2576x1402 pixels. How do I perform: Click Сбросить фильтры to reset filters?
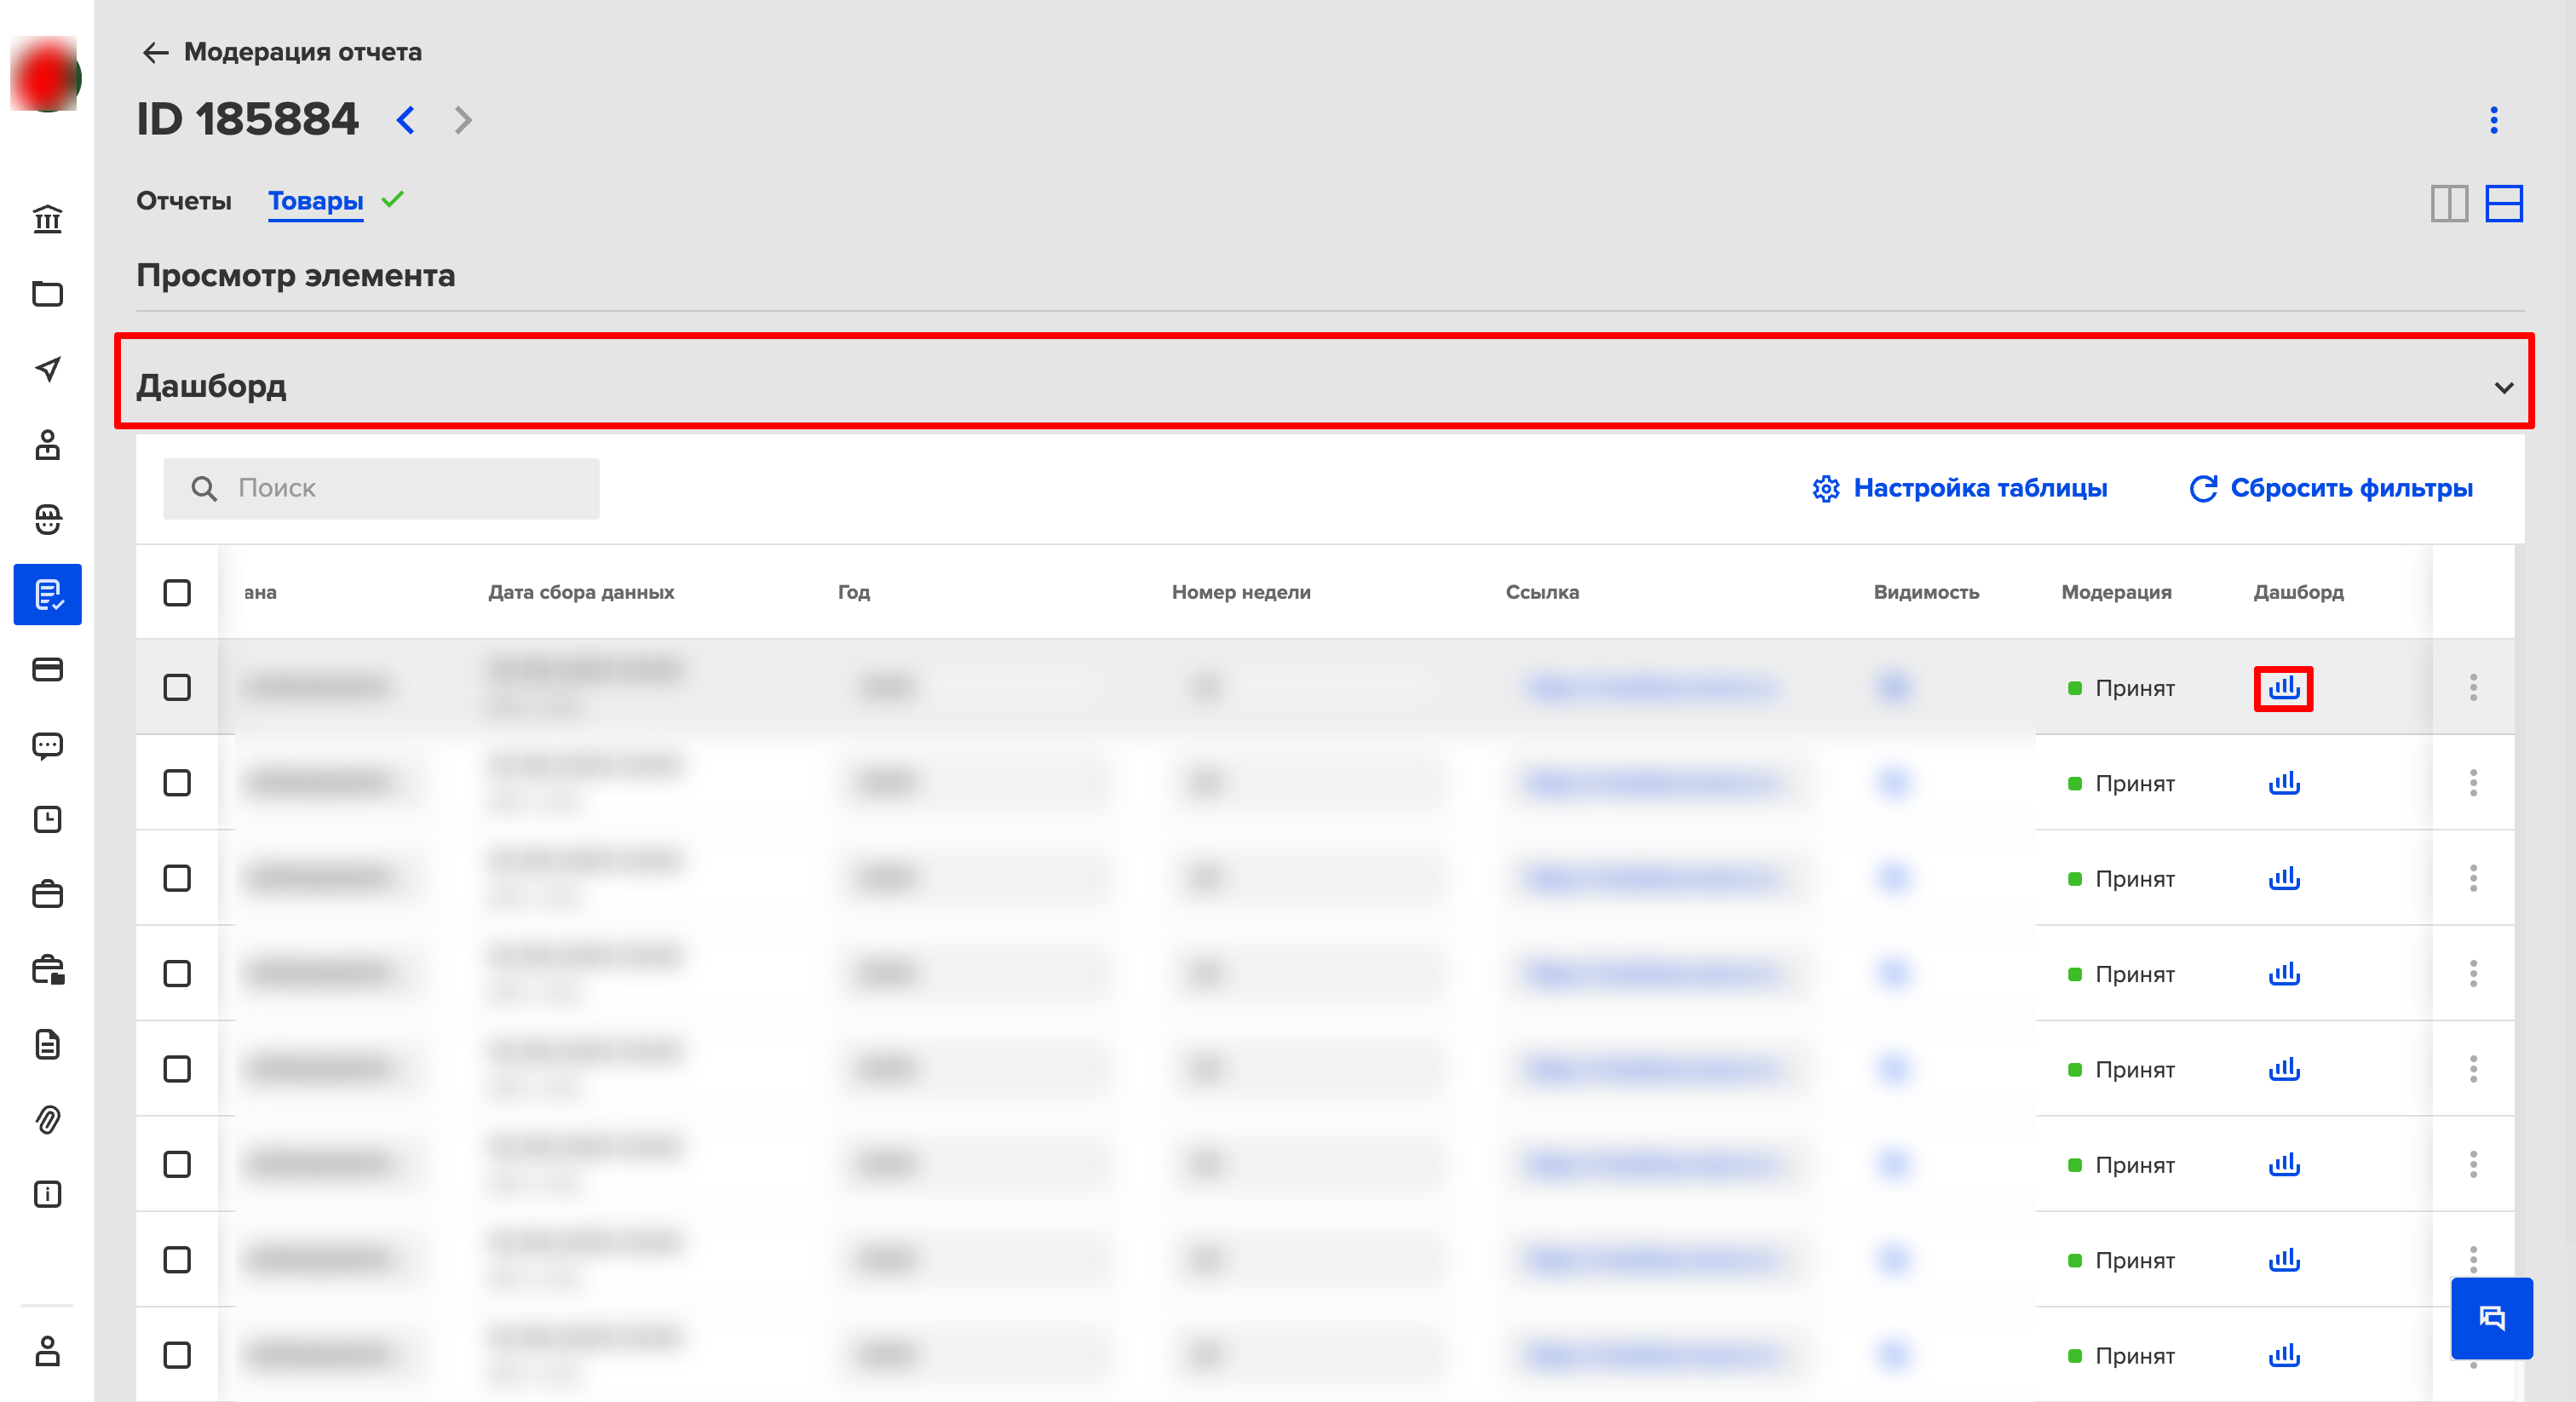[x=2330, y=488]
